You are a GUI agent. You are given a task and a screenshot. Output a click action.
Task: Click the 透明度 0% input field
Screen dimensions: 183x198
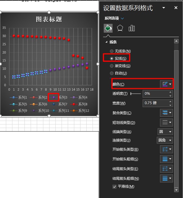click(x=156, y=94)
